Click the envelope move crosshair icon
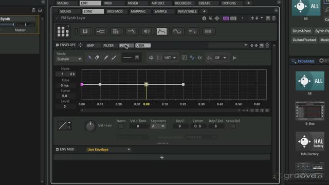This screenshot has width=329, height=185. 81,45
